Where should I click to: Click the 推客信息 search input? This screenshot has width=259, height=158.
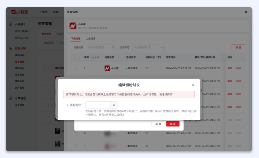(x=101, y=47)
